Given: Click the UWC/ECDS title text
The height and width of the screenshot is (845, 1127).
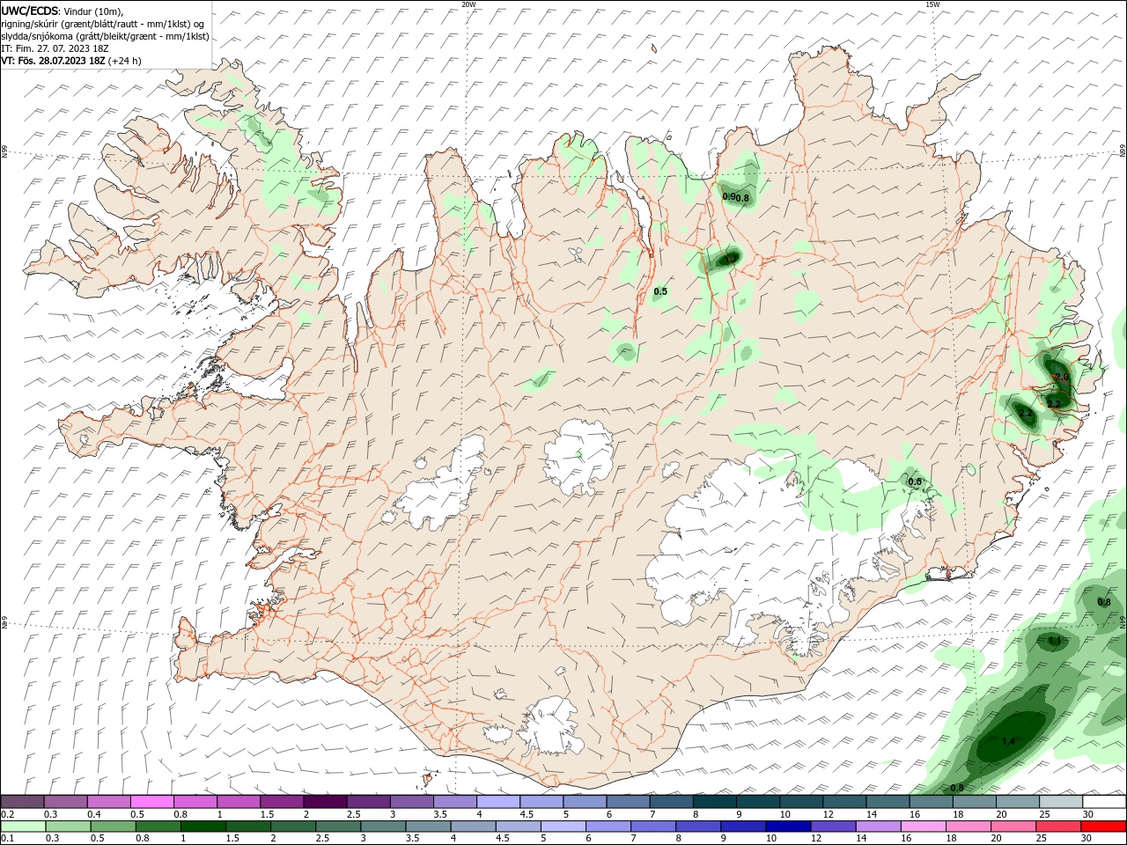Looking at the screenshot, I should [30, 10].
